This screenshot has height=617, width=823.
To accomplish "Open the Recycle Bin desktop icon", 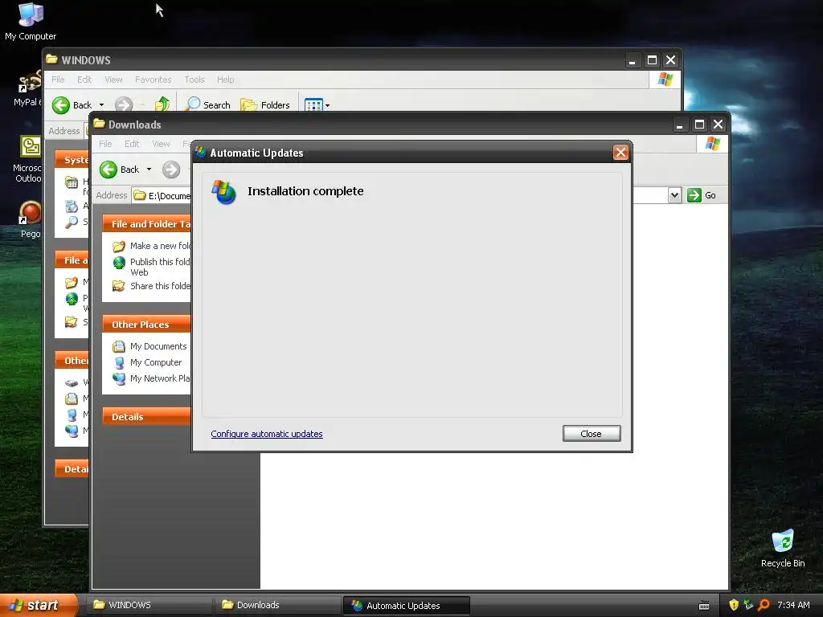I will pyautogui.click(x=783, y=548).
